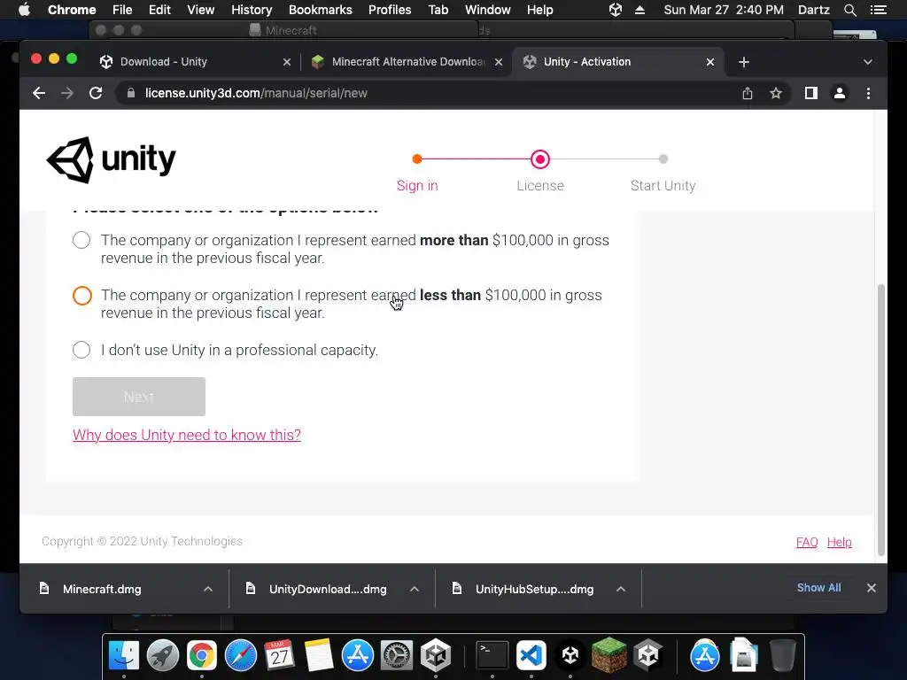Open Chrome's three-dot menu
This screenshot has width=907, height=680.
(x=868, y=93)
